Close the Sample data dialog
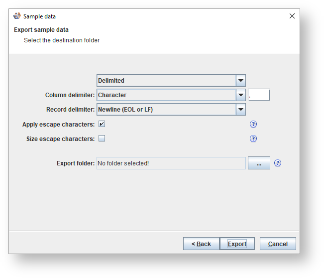The image size is (324, 278). click(x=292, y=16)
